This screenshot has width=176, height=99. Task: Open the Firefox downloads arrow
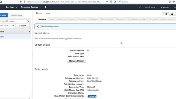(170, 2)
